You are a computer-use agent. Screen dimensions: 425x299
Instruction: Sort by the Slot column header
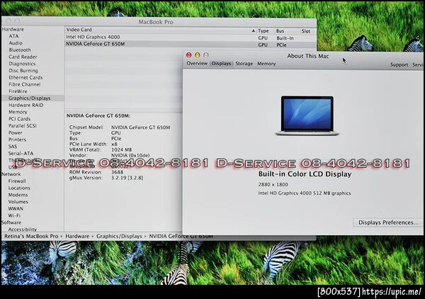pos(306,31)
